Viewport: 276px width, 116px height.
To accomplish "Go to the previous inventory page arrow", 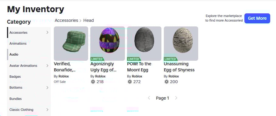I will coord(149,98).
